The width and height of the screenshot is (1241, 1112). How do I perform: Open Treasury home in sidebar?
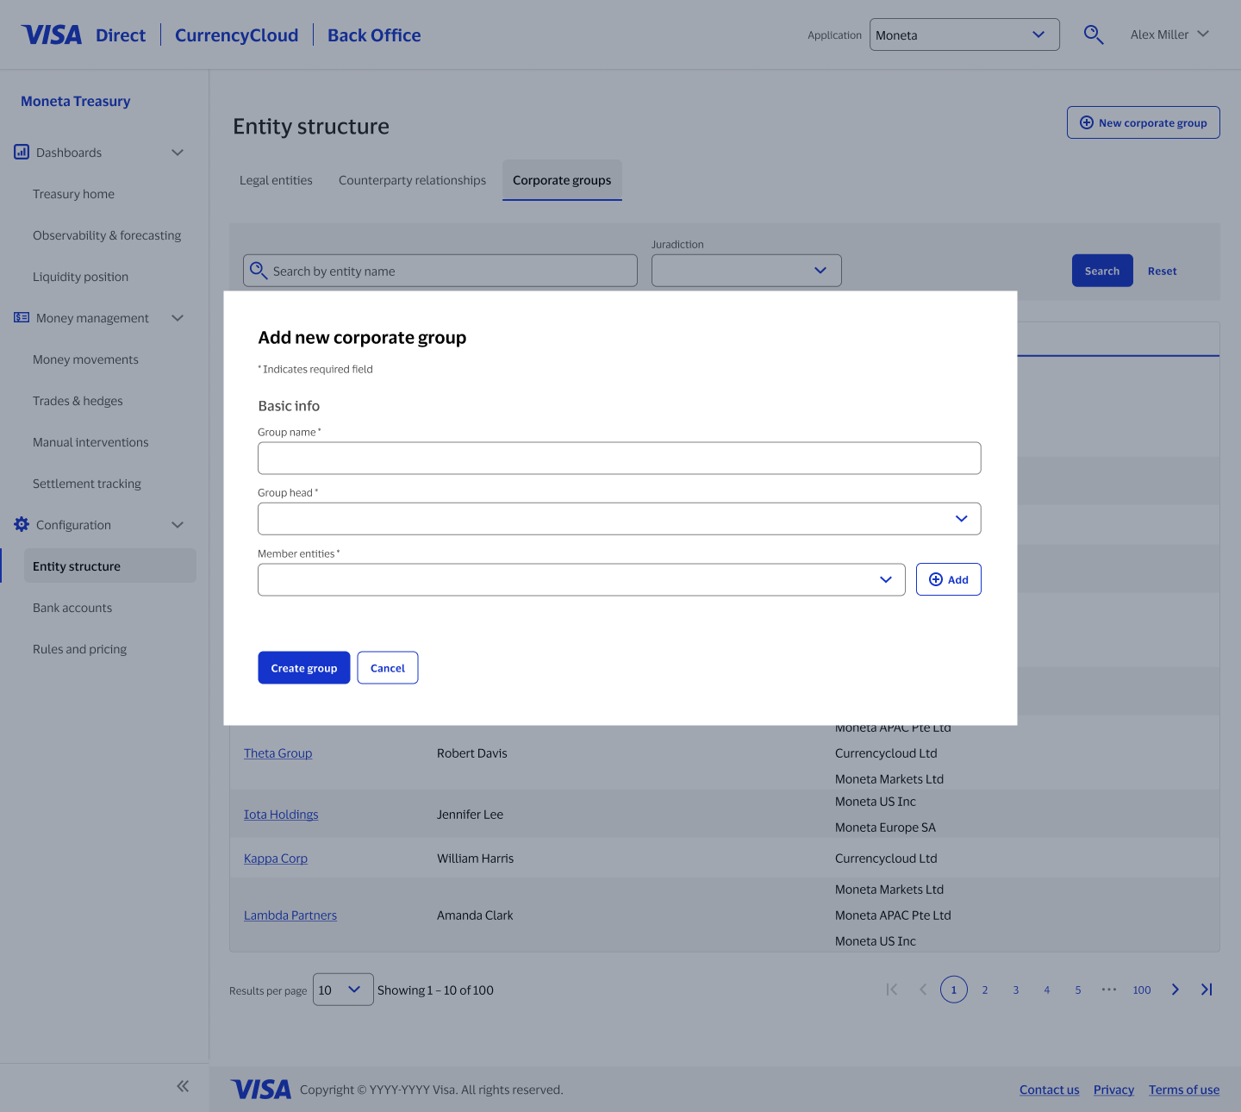pyautogui.click(x=73, y=194)
